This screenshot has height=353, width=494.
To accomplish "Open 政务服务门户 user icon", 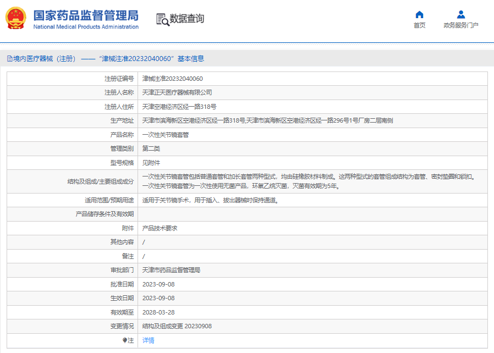I will 461,14.
